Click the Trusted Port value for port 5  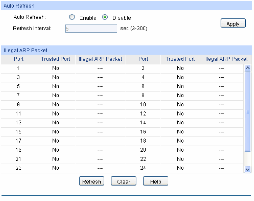coord(55,86)
